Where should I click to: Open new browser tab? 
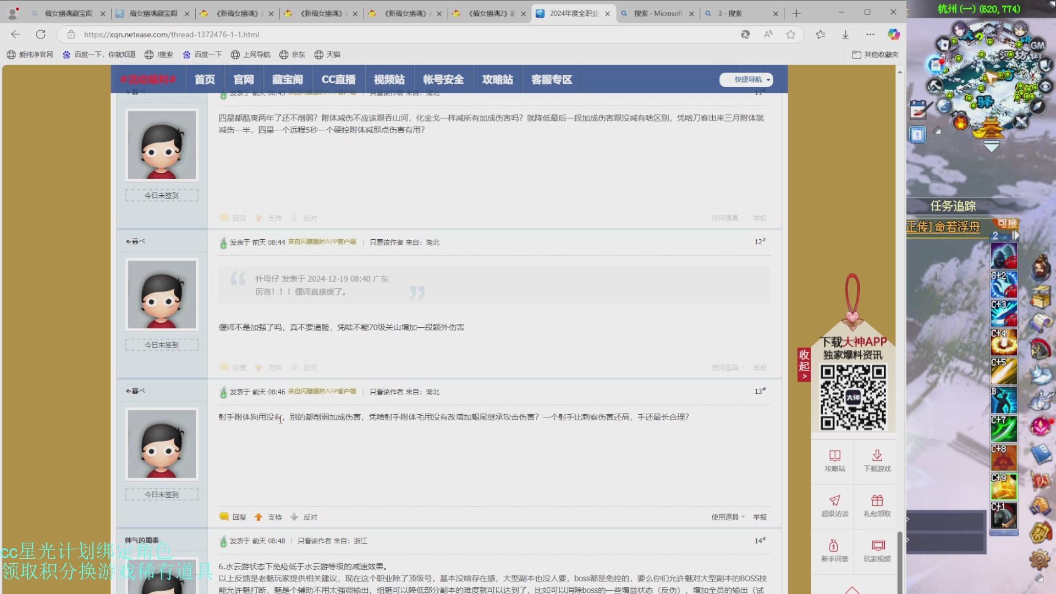pos(796,13)
